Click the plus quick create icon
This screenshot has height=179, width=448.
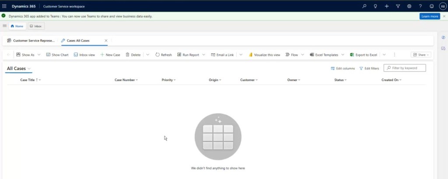pos(387,6)
